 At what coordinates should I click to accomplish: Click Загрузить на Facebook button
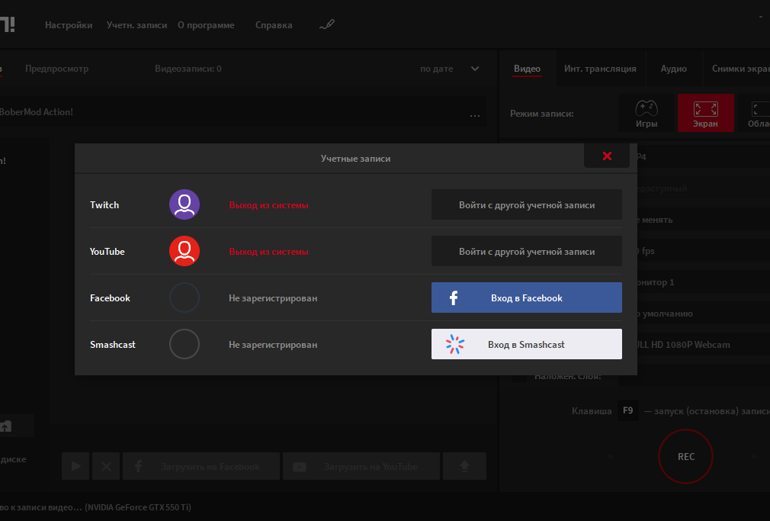tap(201, 466)
